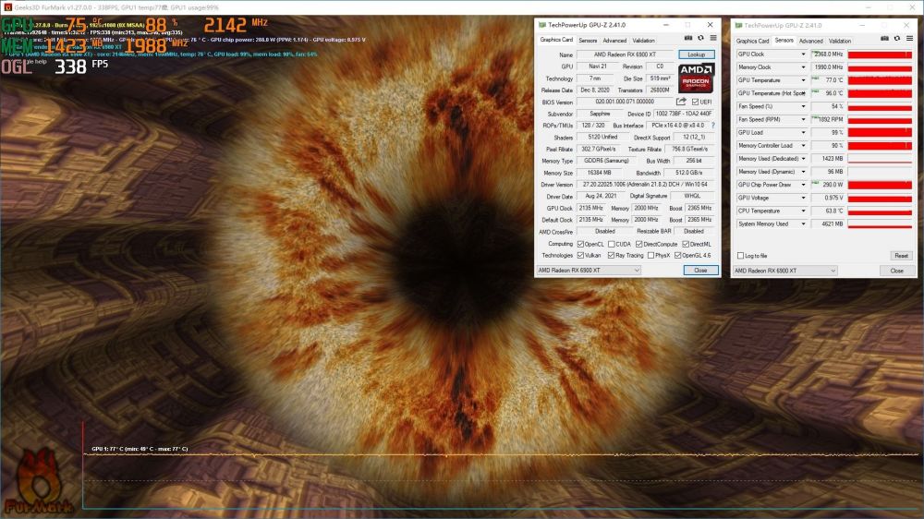924x519 pixels.
Task: Click the BIOS export share icon
Action: 681,102
